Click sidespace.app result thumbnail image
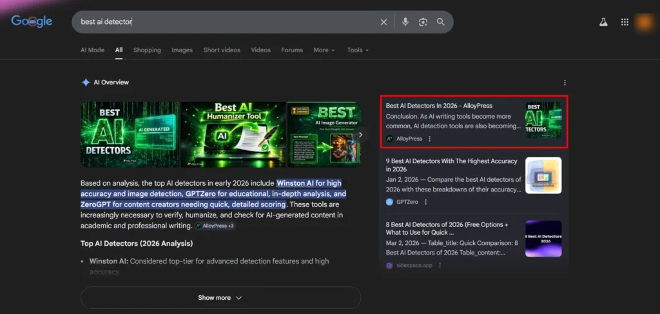The height and width of the screenshot is (314, 660). coord(543,239)
